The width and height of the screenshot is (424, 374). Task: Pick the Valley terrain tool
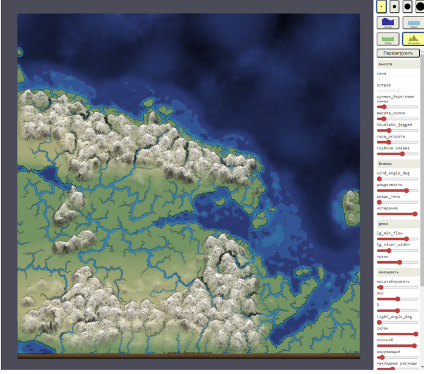388,39
